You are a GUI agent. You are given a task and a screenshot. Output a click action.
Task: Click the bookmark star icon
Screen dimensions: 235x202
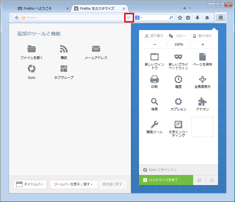(x=180, y=18)
